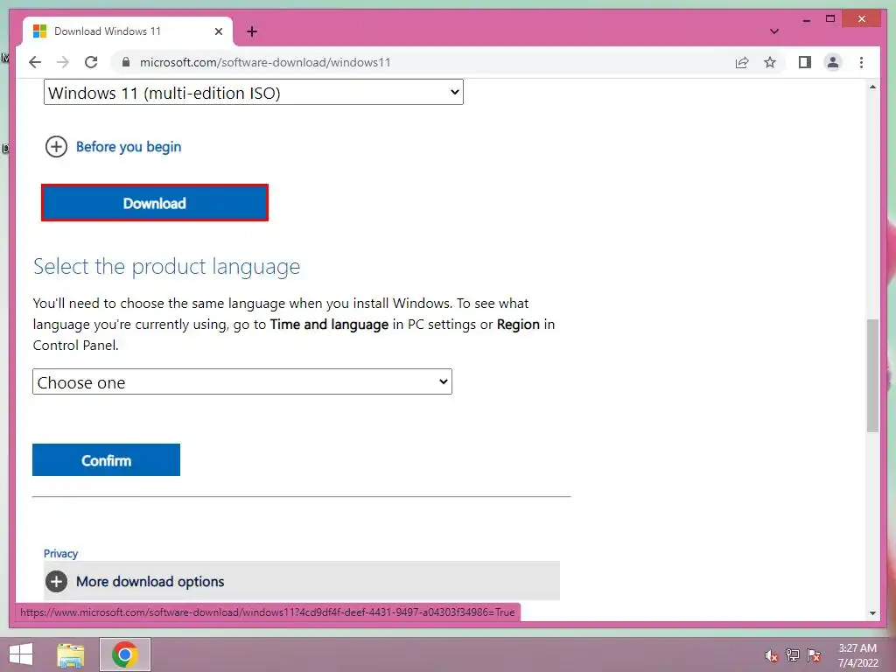Expand More download options plus icon
The width and height of the screenshot is (896, 672).
click(56, 582)
